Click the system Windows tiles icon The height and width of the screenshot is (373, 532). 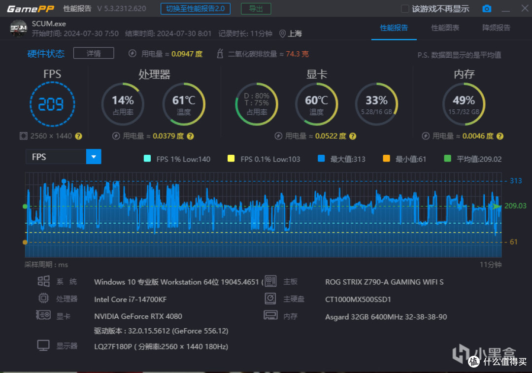pos(43,281)
